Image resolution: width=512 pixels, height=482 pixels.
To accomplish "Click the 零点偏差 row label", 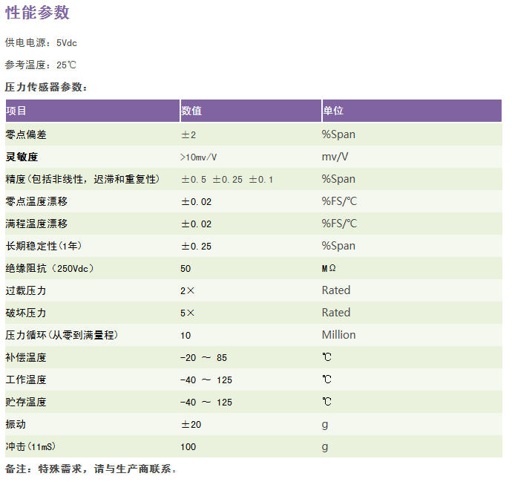I will [26, 134].
